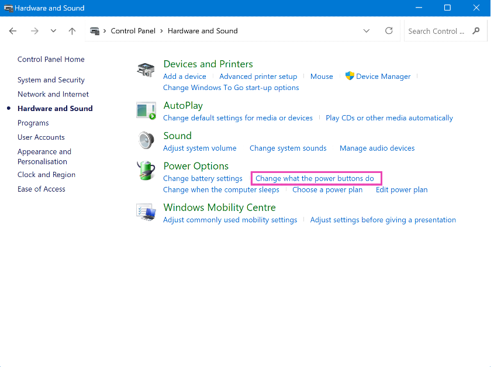Expand the address bar history dropdown
The width and height of the screenshot is (494, 367).
[367, 31]
